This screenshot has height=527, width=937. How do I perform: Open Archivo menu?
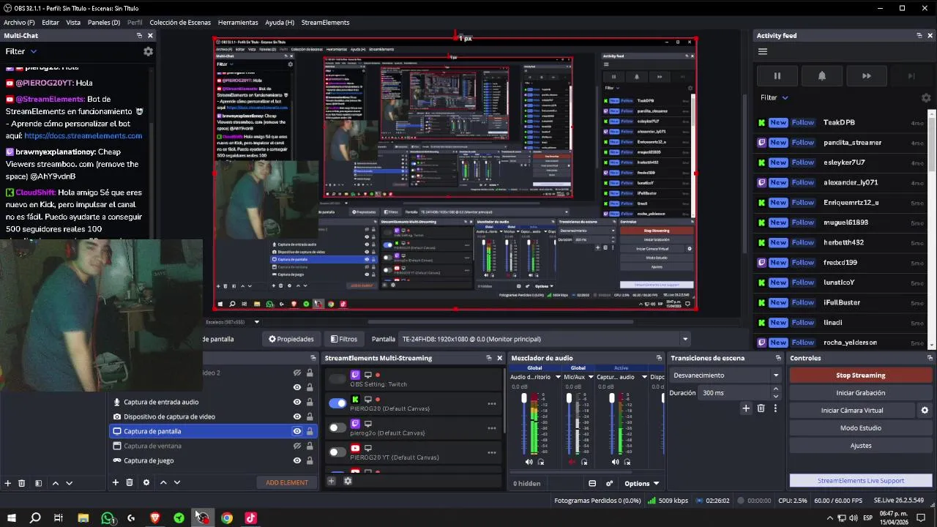[19, 23]
